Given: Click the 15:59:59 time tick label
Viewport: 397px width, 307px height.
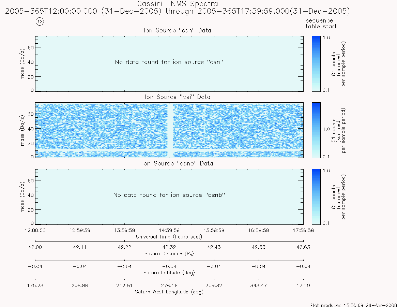Looking at the screenshot, I should click(214, 231).
